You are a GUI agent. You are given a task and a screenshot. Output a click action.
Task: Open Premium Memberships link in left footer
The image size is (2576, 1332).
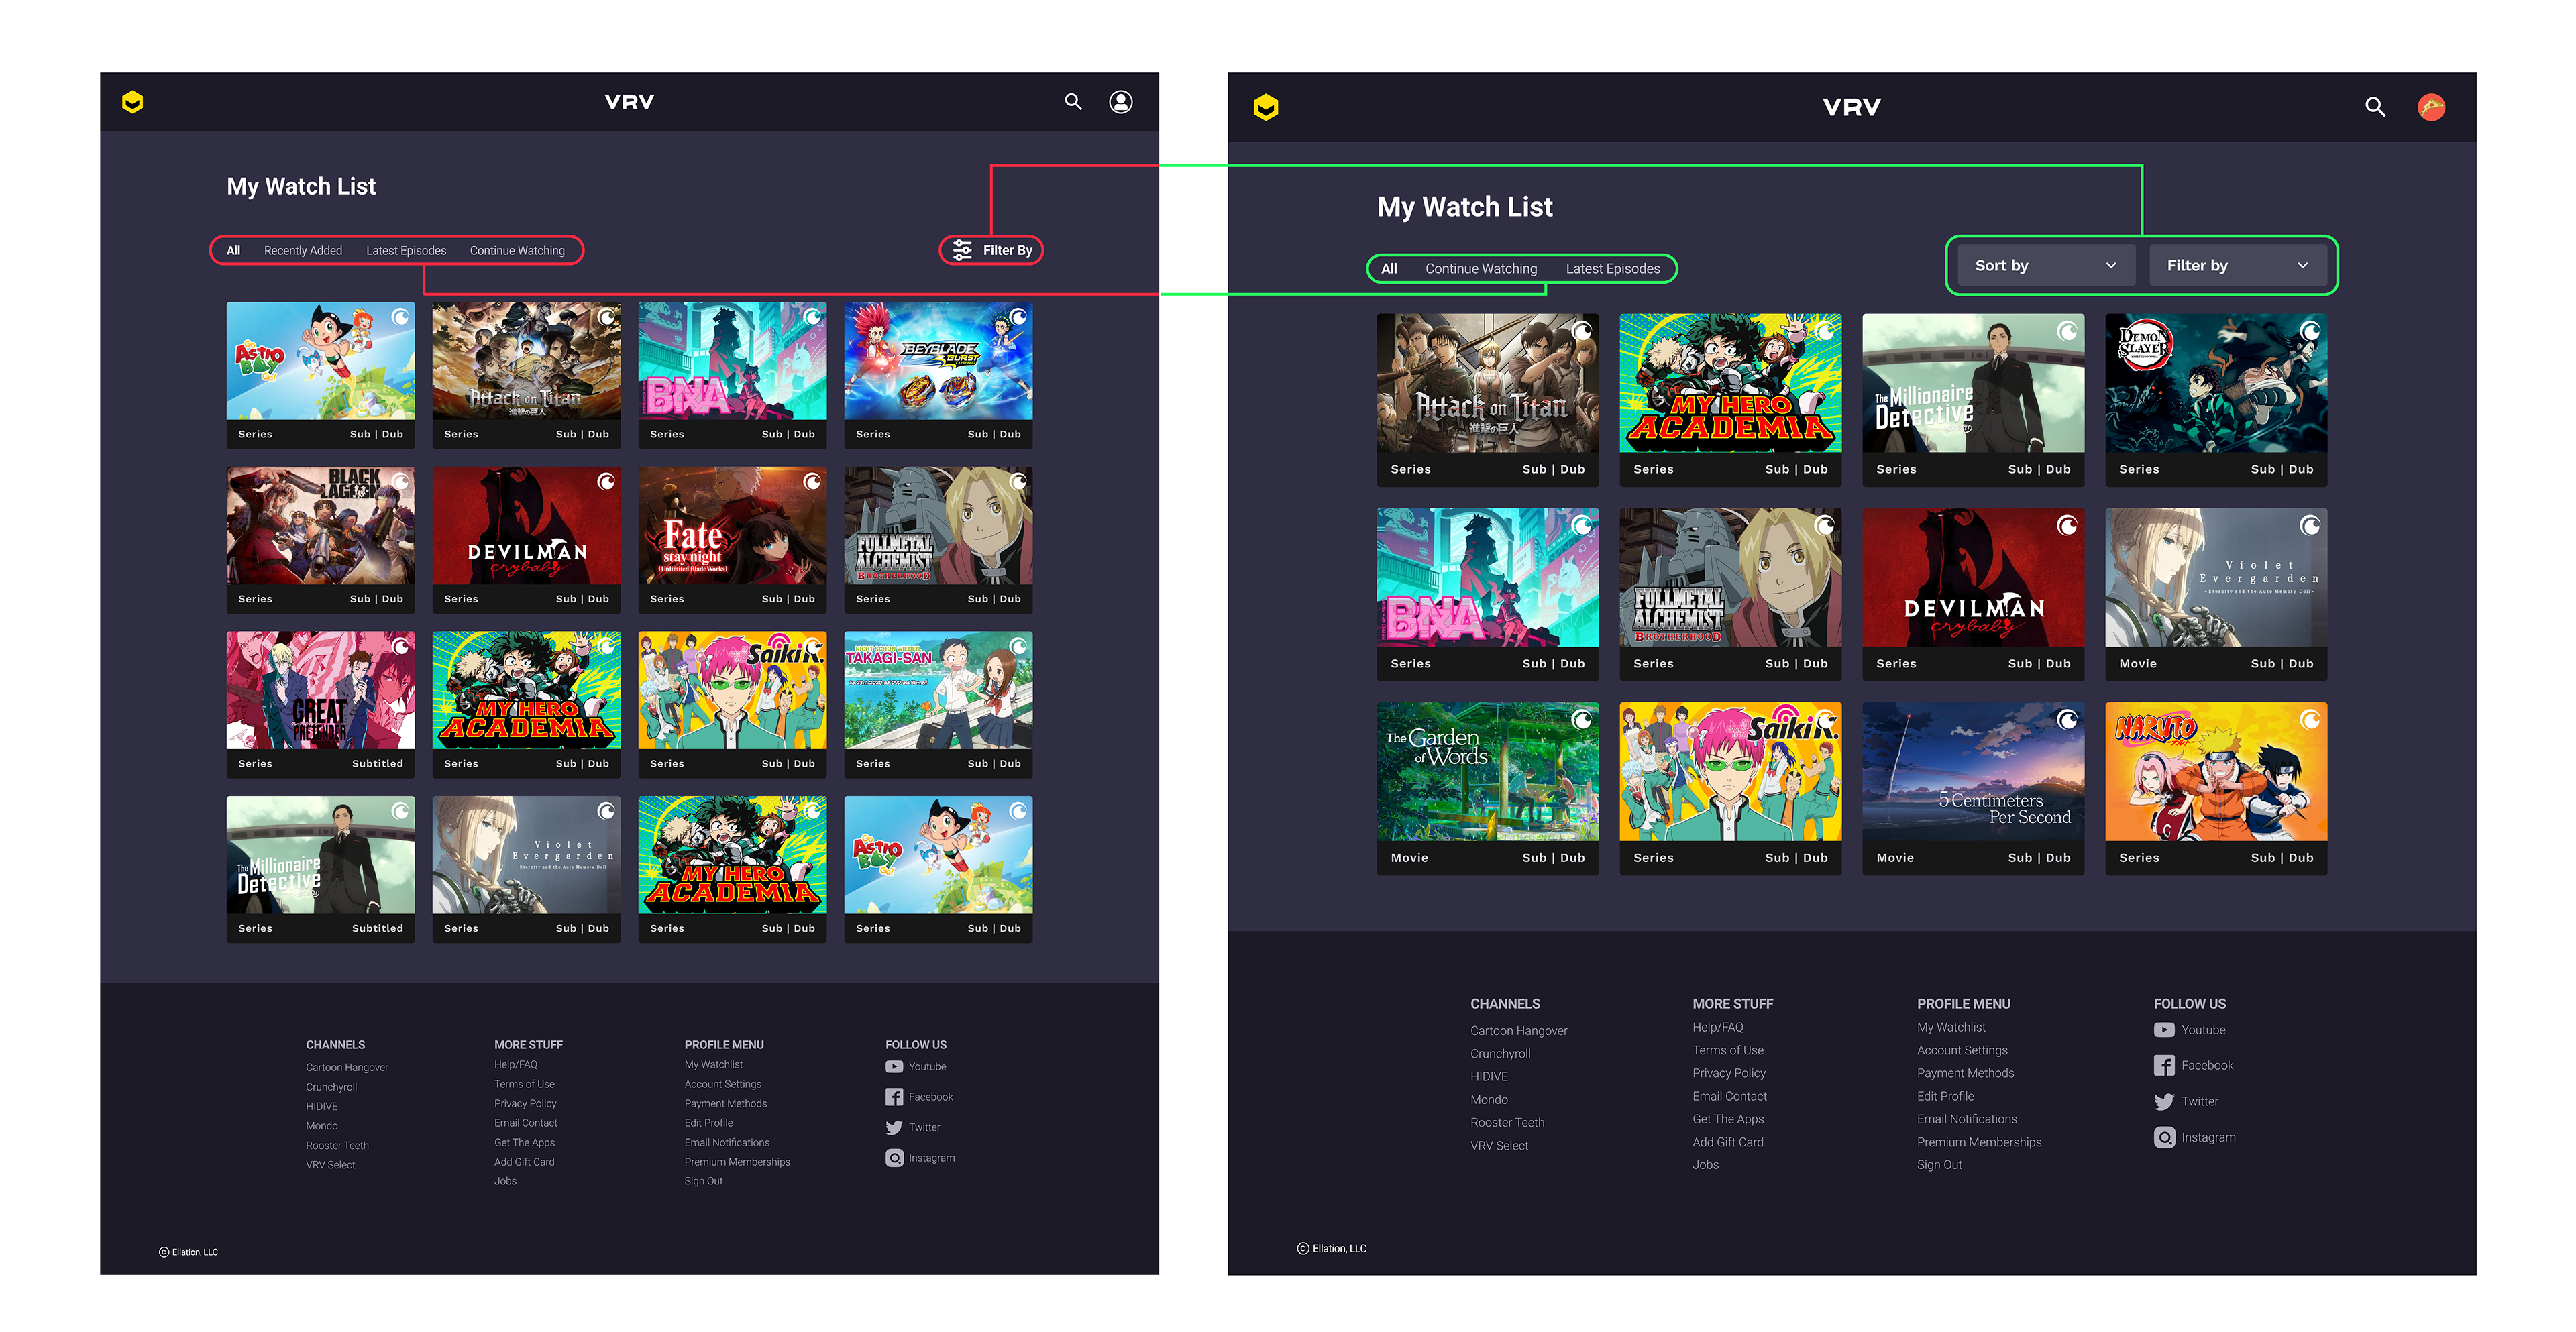coord(737,1162)
